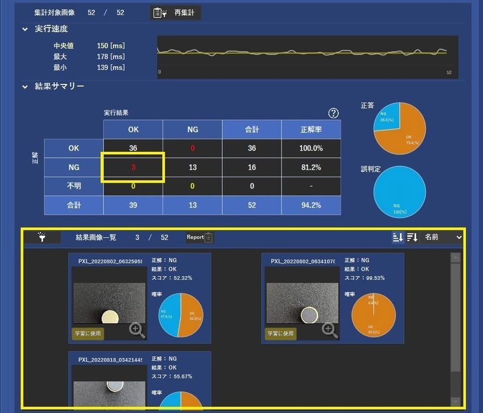Click the file name PXL_20220818_0342144
This screenshot has height=413, width=483.
click(110, 359)
